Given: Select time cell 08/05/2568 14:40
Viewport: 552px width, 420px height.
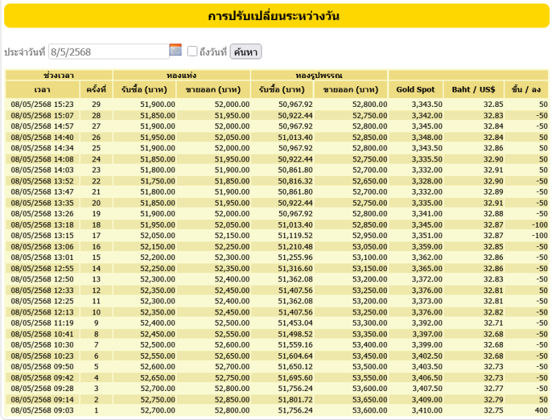Looking at the screenshot, I should click(x=42, y=137).
